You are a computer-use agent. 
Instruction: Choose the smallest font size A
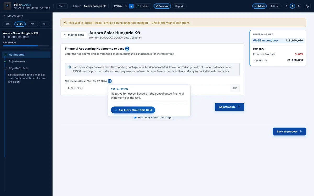(x=287, y=6)
